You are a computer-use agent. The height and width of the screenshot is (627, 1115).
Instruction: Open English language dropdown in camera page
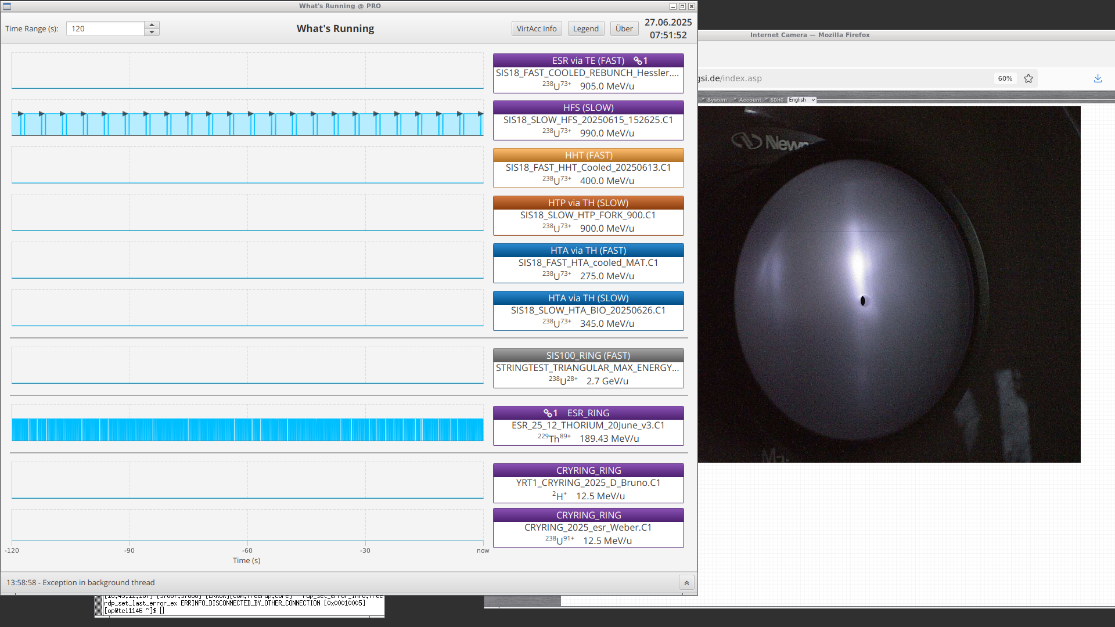pos(801,100)
